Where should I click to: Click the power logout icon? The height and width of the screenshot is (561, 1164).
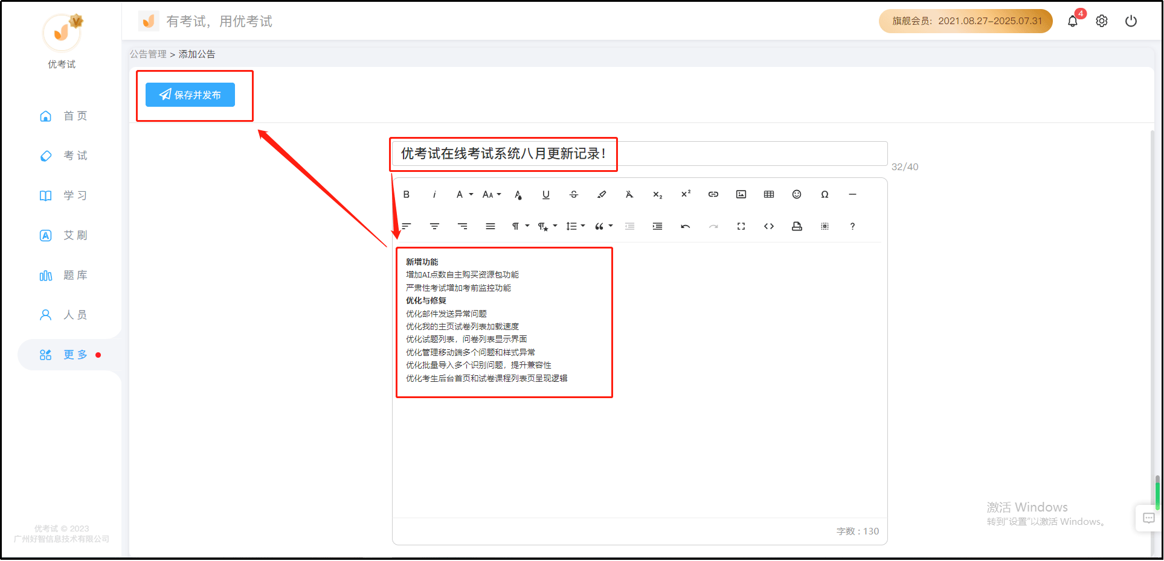[x=1131, y=21]
